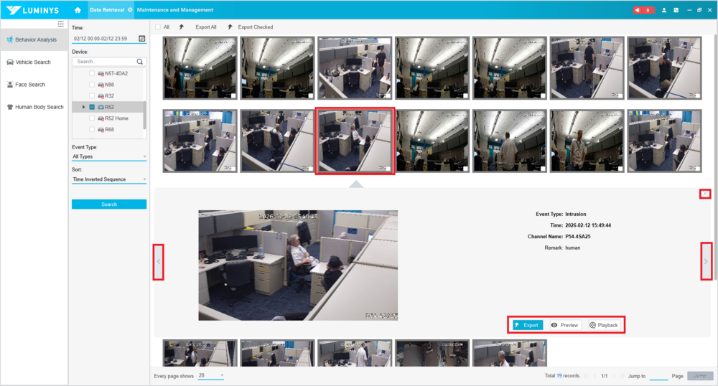The height and width of the screenshot is (386, 718).
Task: Click the device search magnifier icon
Action: [140, 62]
